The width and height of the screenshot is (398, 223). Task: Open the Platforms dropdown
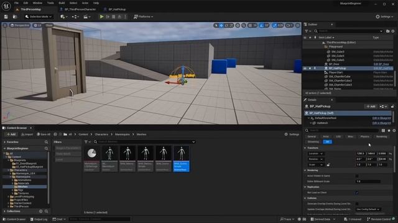[x=144, y=17]
